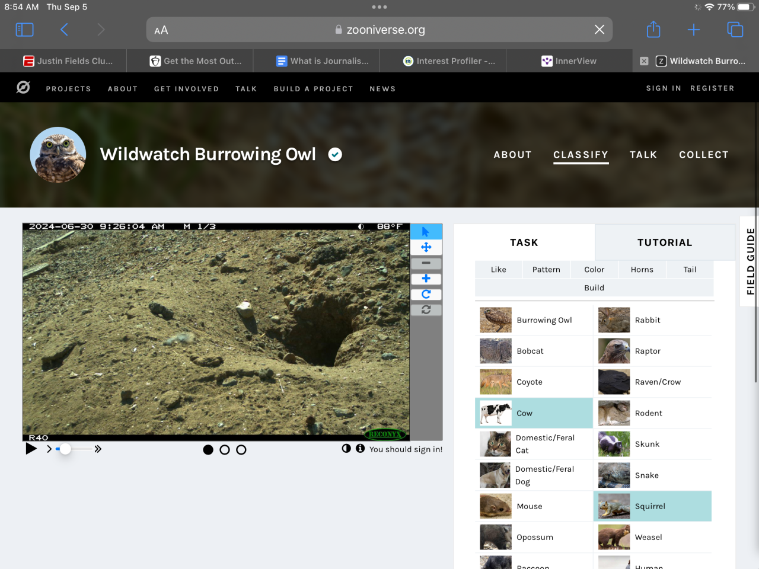Choose Rabbit from species list

(x=653, y=320)
